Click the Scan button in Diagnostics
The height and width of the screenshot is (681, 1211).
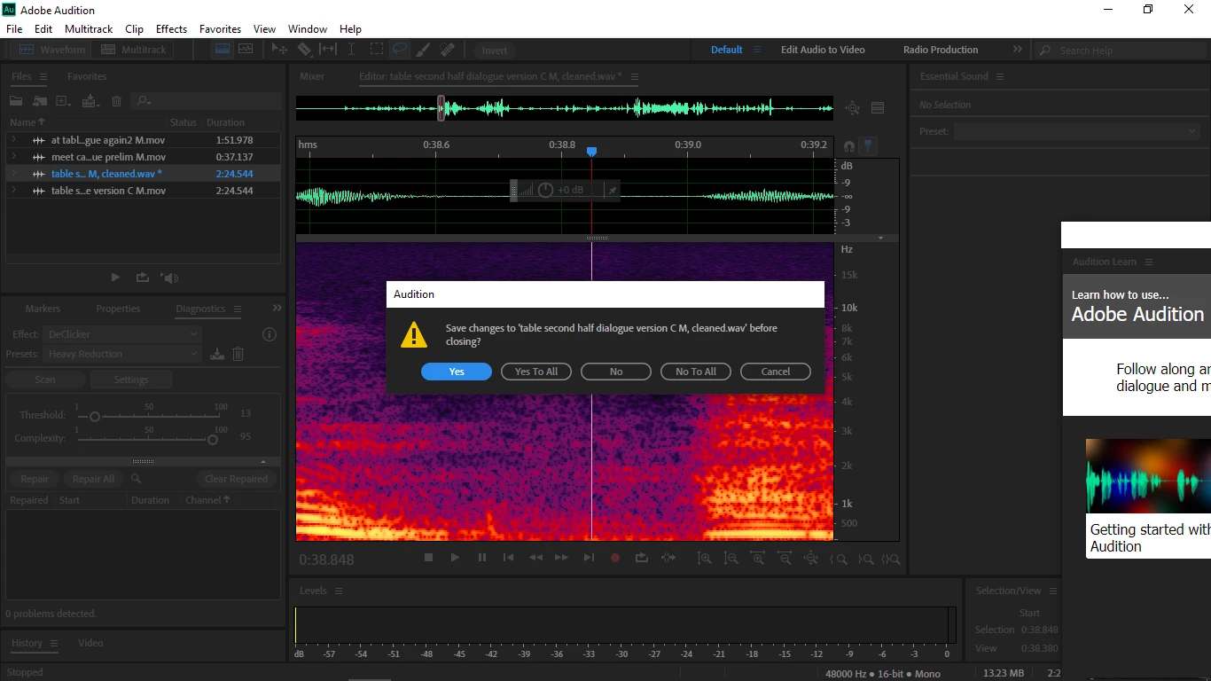pyautogui.click(x=45, y=380)
